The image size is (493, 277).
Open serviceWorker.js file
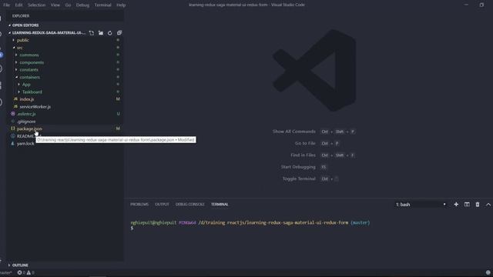(x=35, y=107)
